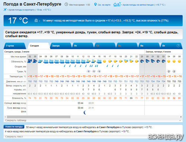Open Архив погоды на метеостанции link
The image size is (186, 142).
[x=144, y=5]
